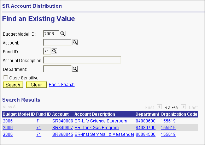Select SR-Inst Serv Mail & Messenger link
The image size is (205, 145).
104,134
